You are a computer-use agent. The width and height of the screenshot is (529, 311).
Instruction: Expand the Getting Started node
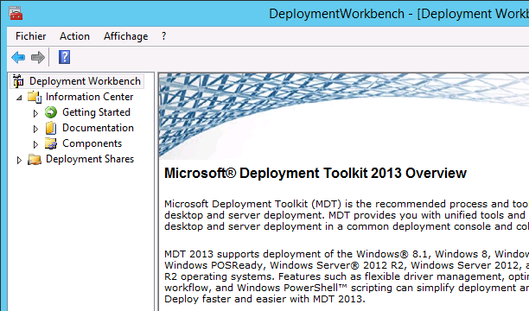coord(35,113)
